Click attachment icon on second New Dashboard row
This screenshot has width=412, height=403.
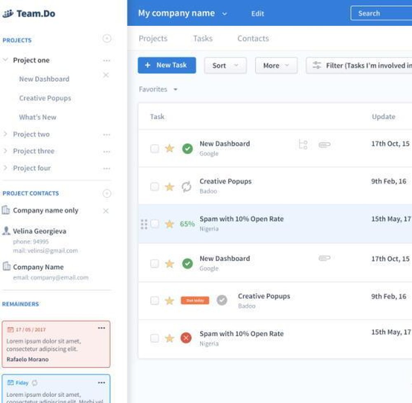(325, 258)
